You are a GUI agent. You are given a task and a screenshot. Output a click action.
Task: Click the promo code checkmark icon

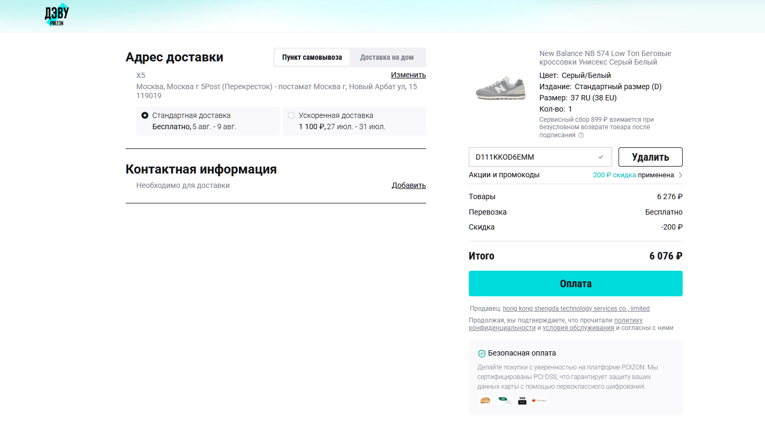click(601, 157)
